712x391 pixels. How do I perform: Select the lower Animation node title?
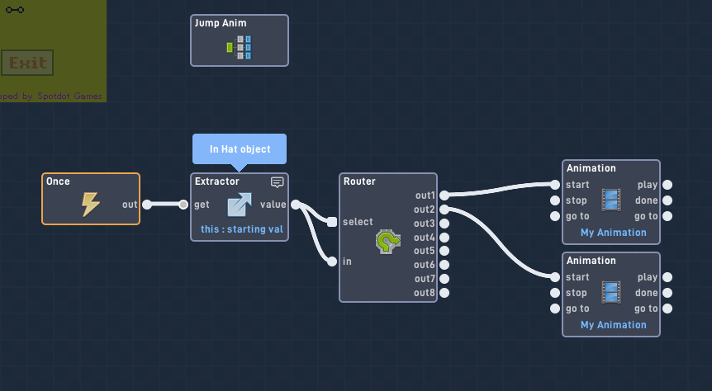591,261
